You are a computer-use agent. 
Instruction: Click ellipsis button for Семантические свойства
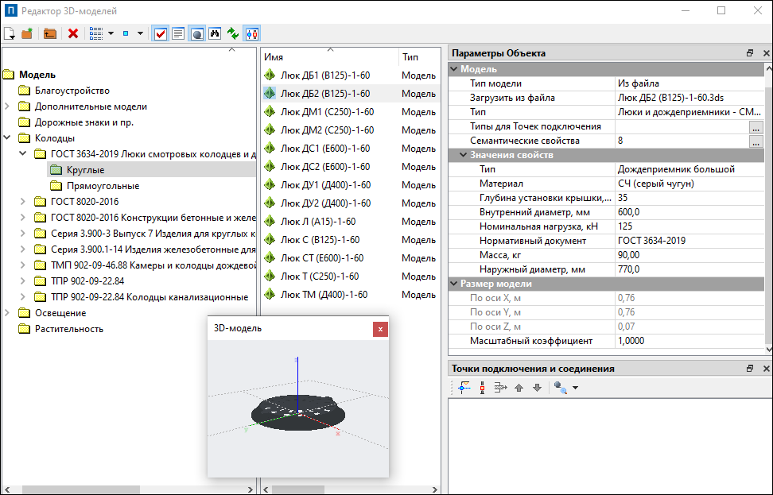756,141
